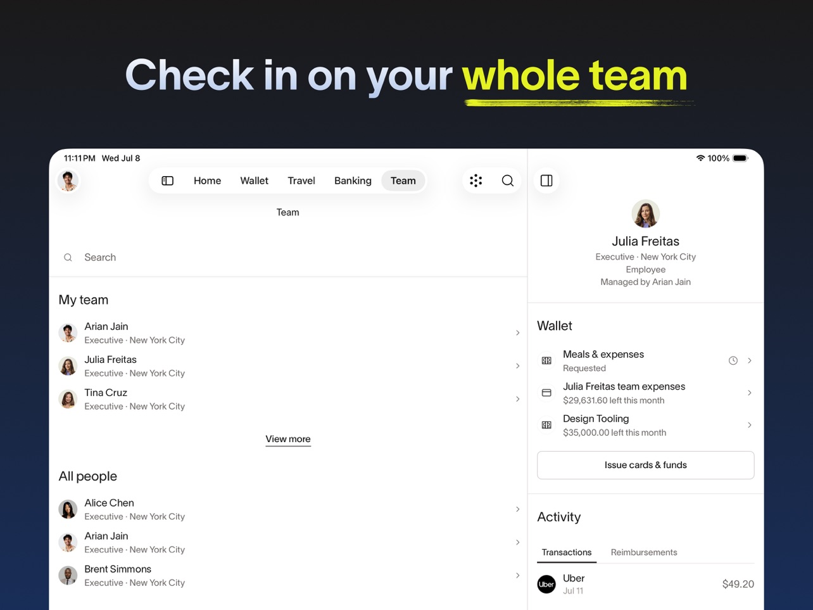813x610 pixels.
Task: Click Brent Simmons's avatar
Action: coord(68,575)
